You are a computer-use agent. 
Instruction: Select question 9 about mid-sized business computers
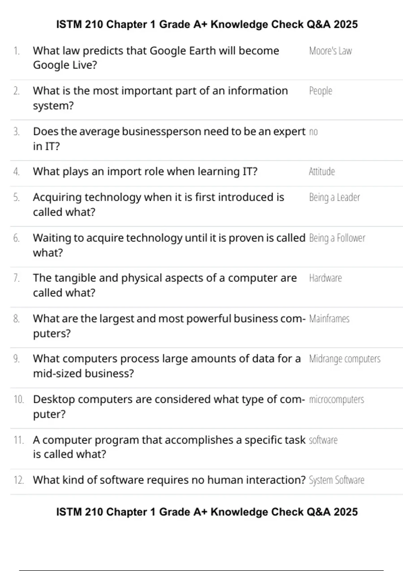click(x=167, y=366)
